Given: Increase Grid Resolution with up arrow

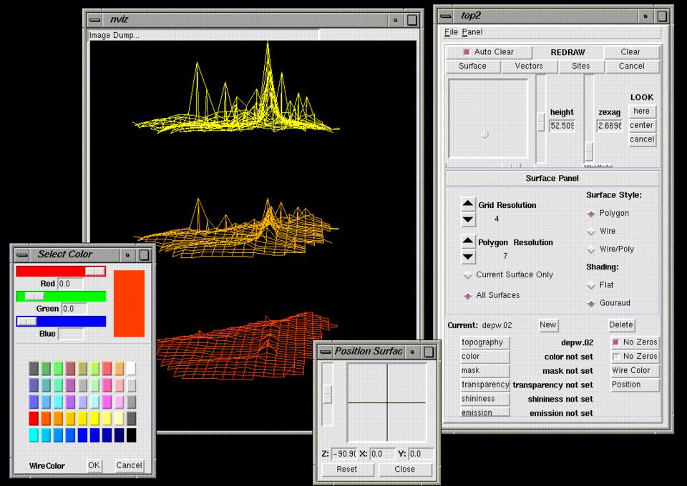Looking at the screenshot, I should 468,204.
